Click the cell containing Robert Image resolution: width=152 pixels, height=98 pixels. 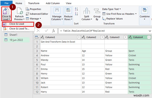[61, 87]
